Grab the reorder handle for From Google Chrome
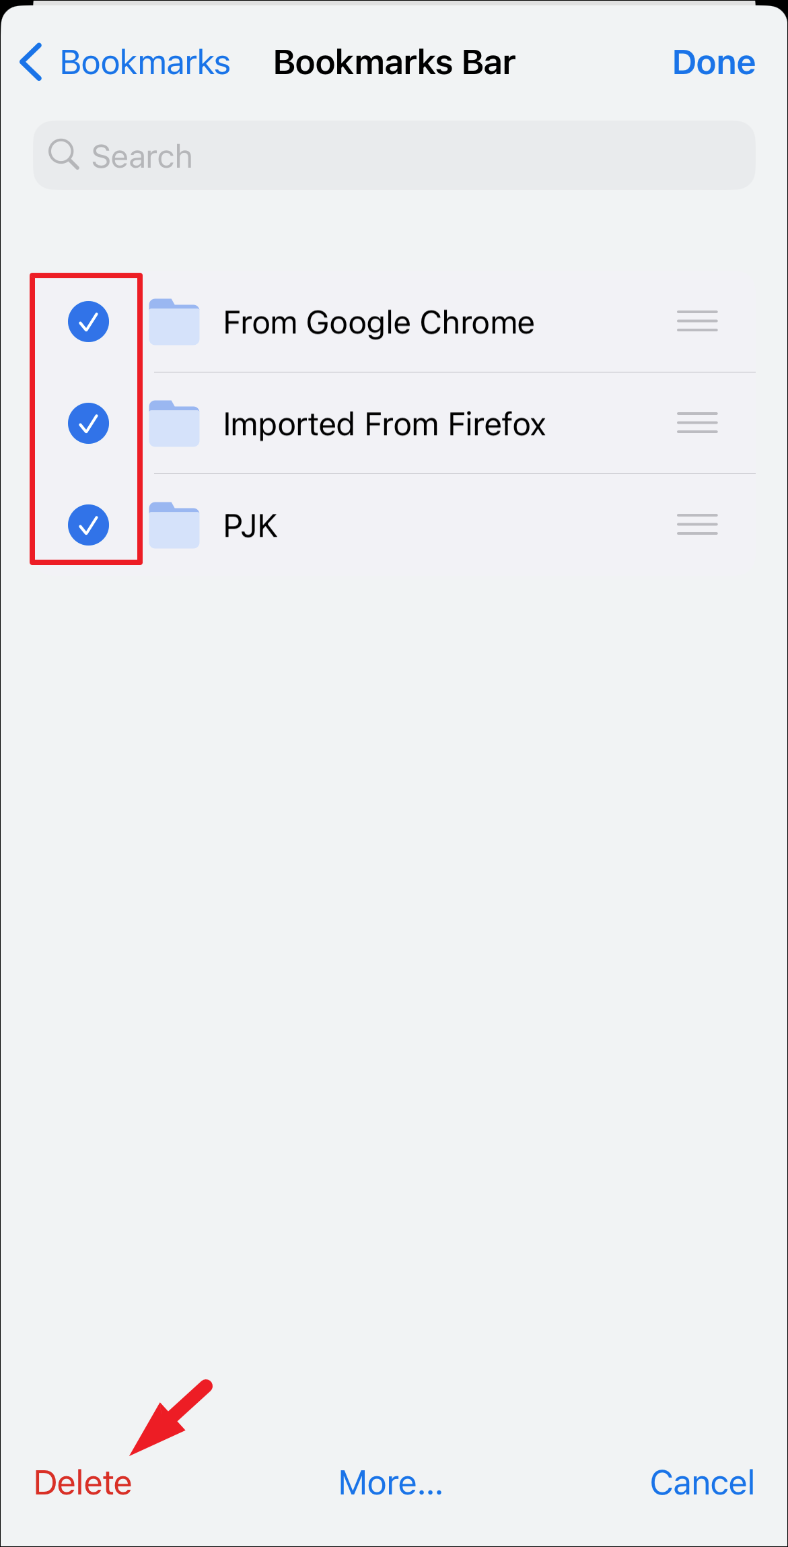 pyautogui.click(x=696, y=322)
